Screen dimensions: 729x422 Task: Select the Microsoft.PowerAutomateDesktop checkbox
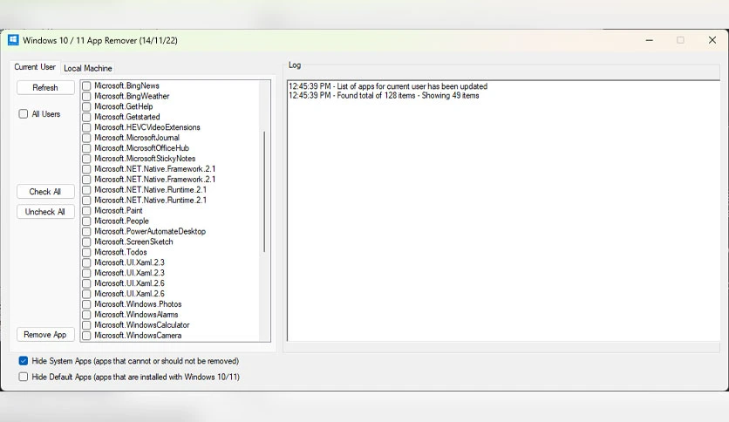(x=86, y=231)
